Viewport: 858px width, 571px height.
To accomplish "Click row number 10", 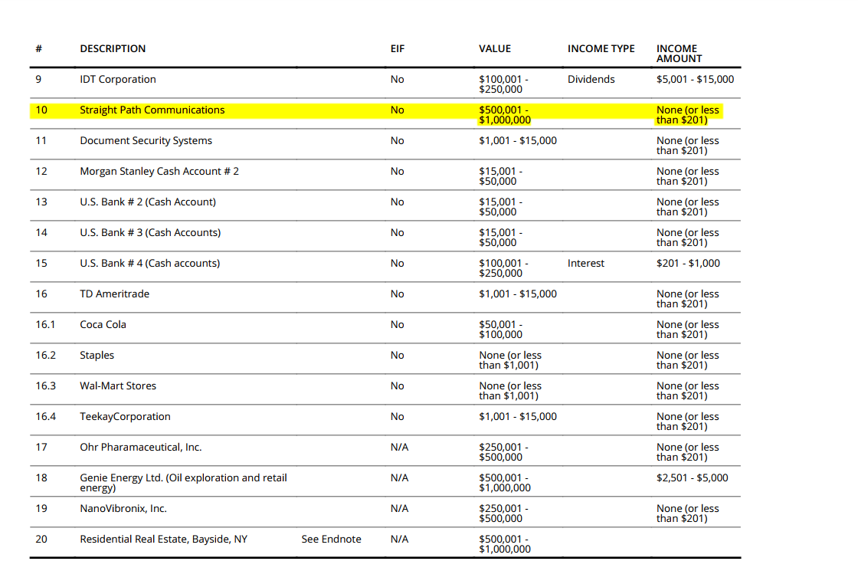I will coord(41,110).
